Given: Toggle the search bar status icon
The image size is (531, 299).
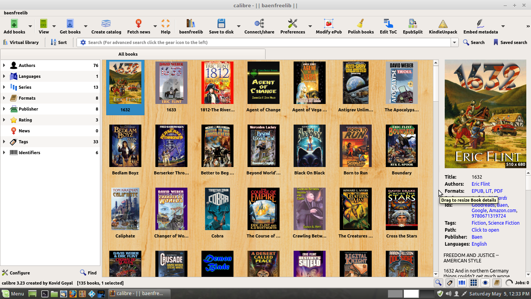Looking at the screenshot, I should [x=438, y=283].
